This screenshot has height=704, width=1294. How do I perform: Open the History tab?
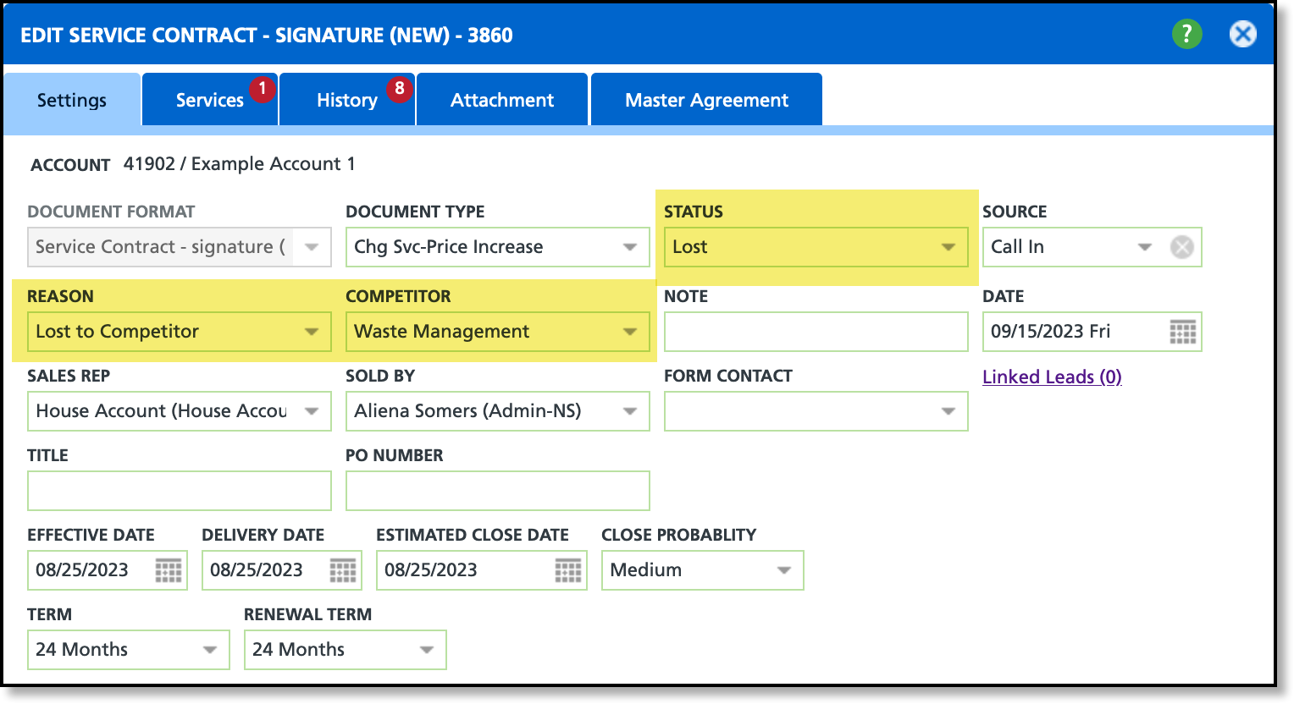(x=347, y=100)
